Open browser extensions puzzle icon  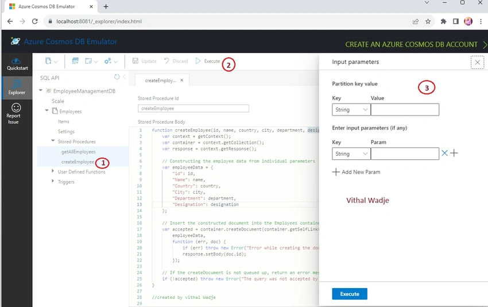coord(443,21)
